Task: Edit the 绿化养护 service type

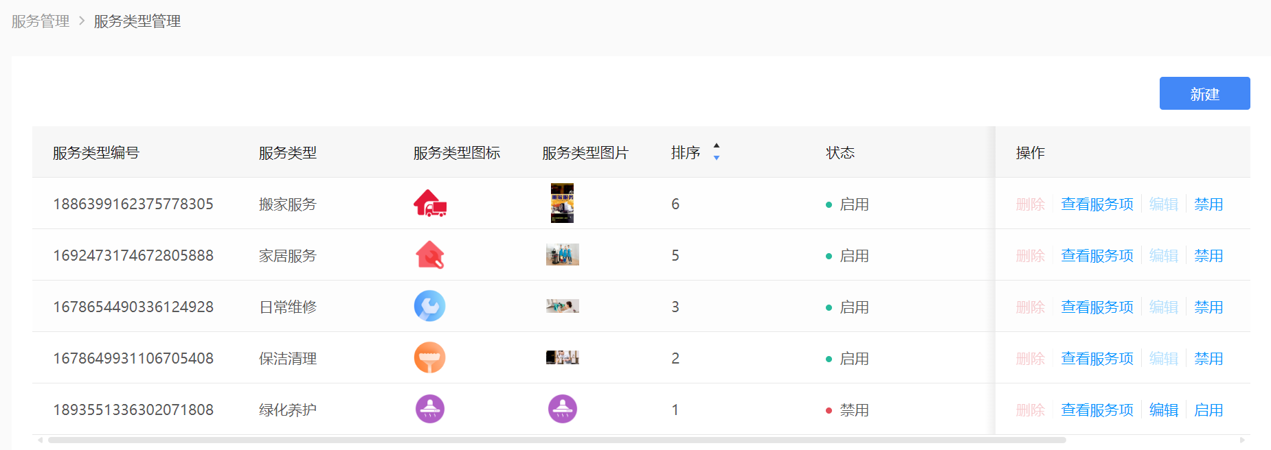Action: pos(1163,410)
